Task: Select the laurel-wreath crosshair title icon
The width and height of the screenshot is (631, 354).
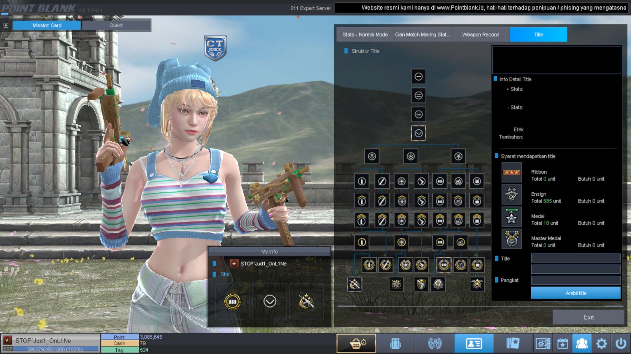Action: click(405, 265)
